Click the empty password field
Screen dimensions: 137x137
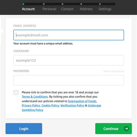coord(68,80)
